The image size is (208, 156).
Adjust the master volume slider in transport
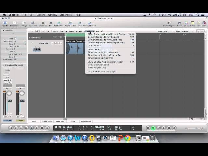coord(196,128)
